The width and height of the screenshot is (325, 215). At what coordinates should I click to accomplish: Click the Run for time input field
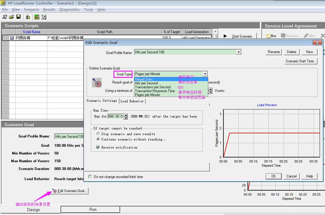[116, 116]
